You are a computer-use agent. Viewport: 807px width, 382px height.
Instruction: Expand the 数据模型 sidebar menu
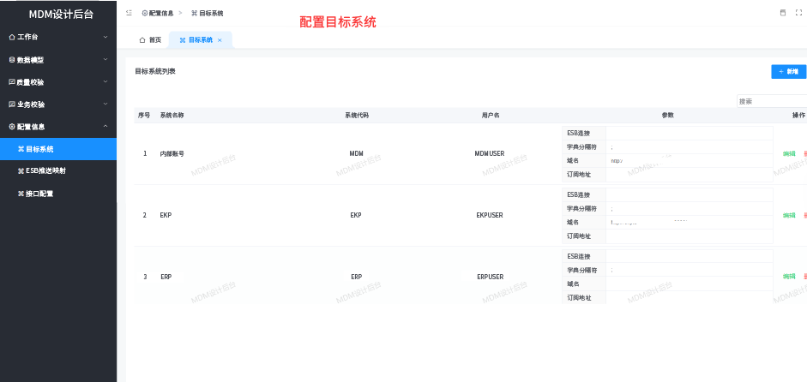[x=57, y=60]
